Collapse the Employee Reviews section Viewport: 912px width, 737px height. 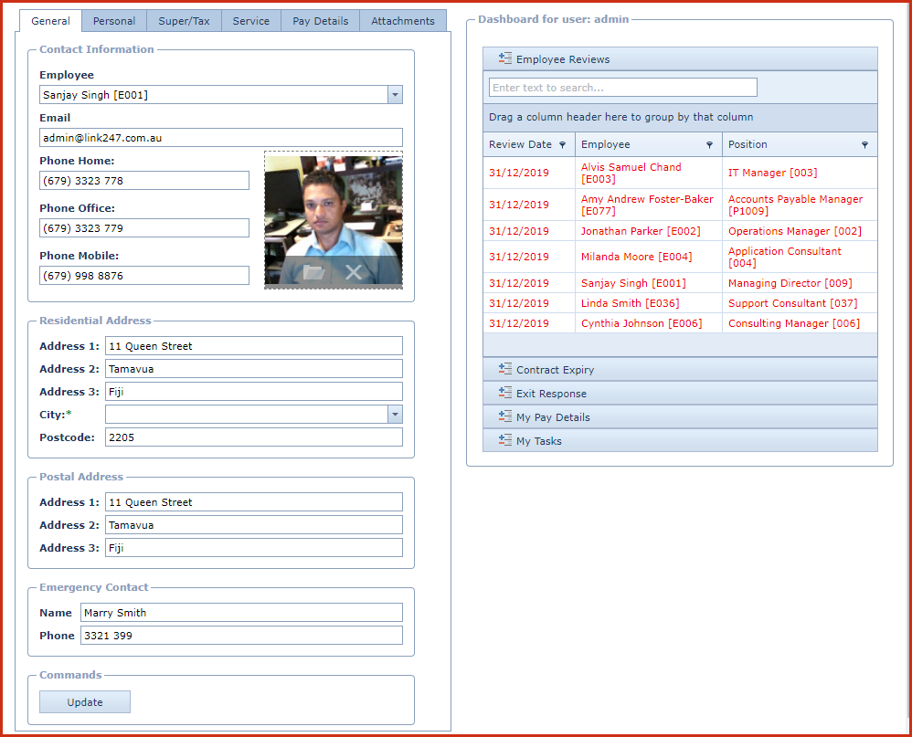point(680,58)
